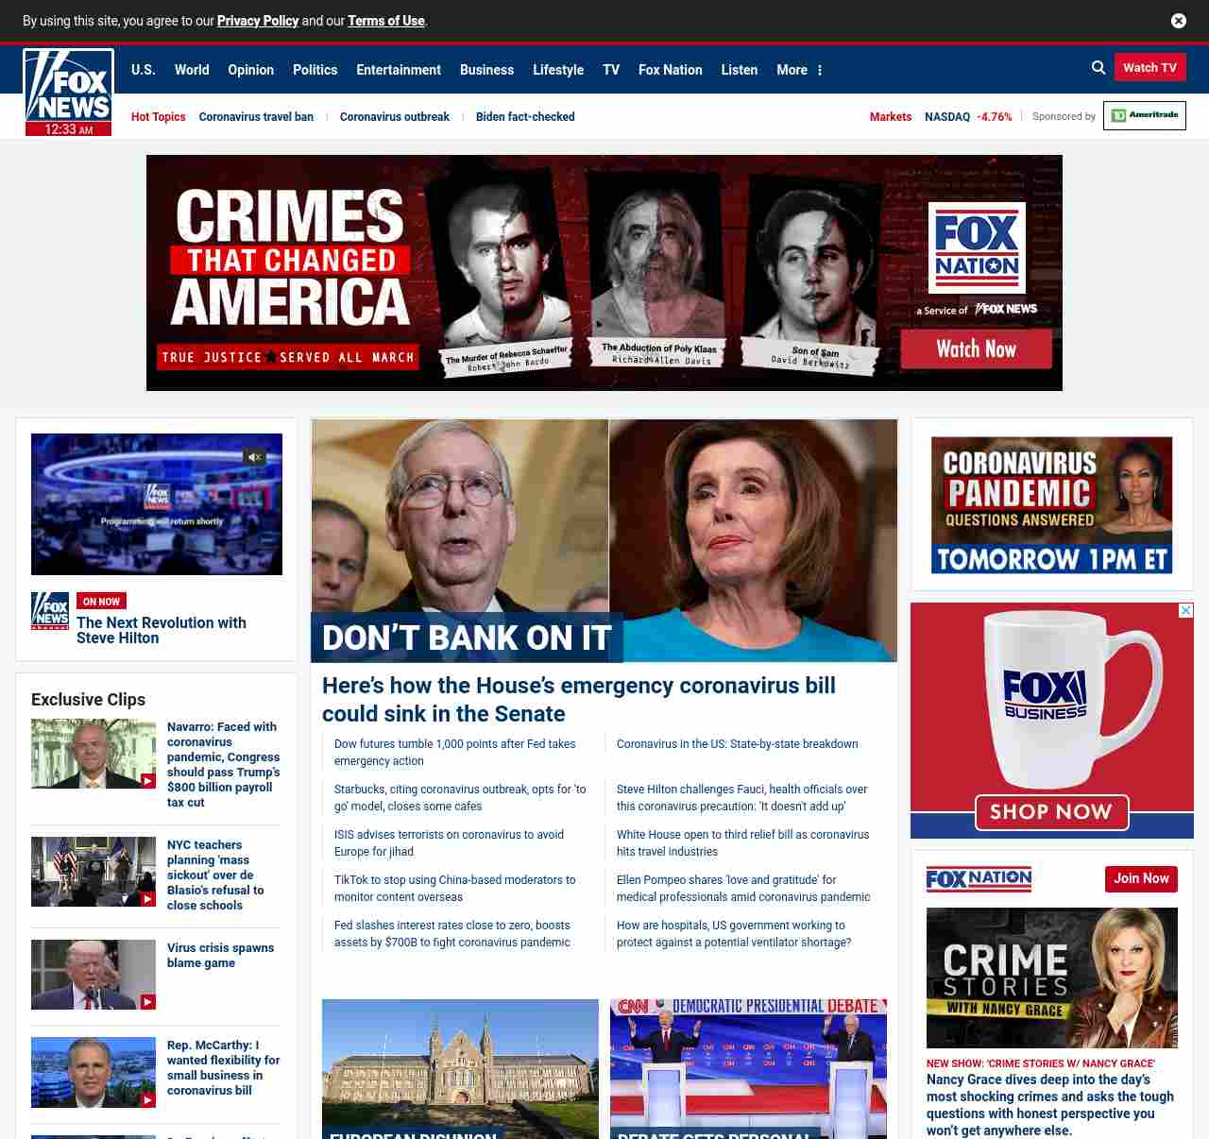Play the Navarro clip video thumbnail
The height and width of the screenshot is (1139, 1209).
point(94,754)
